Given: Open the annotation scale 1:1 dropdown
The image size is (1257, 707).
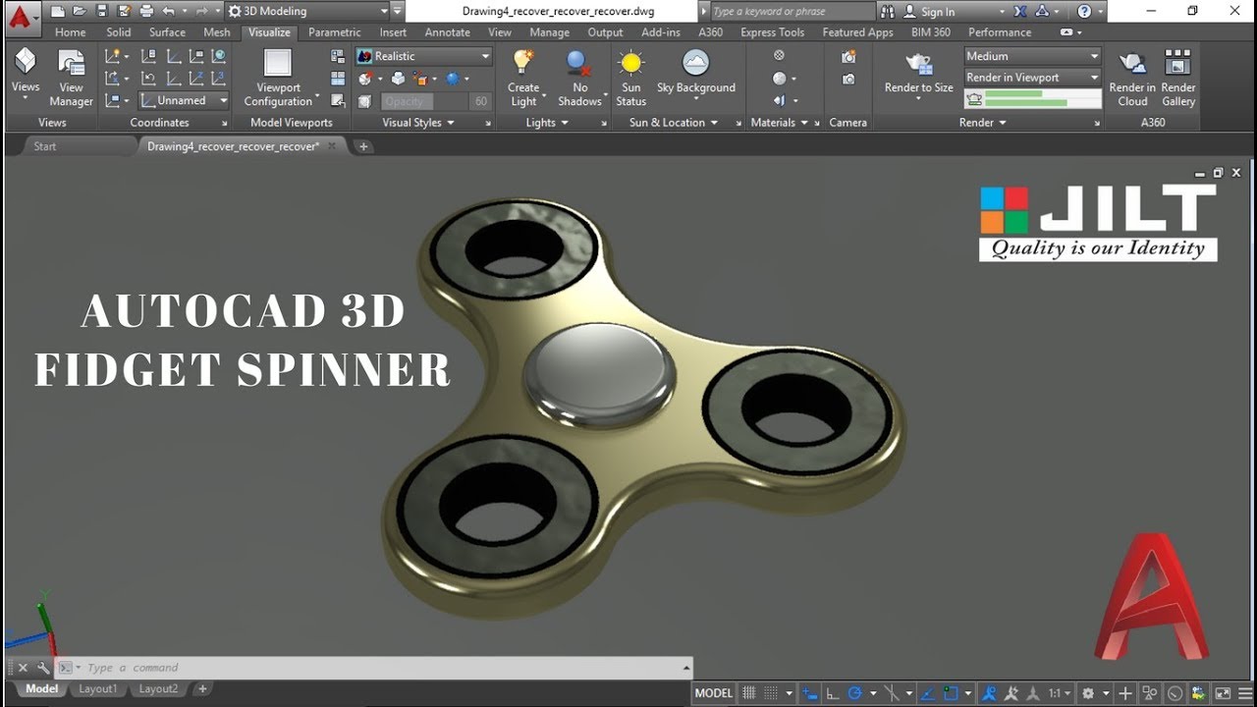Looking at the screenshot, I should (x=1060, y=693).
